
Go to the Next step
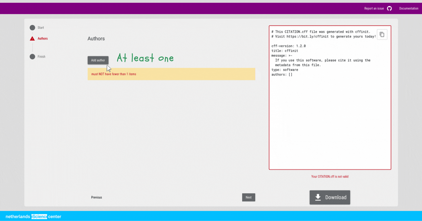coord(248,197)
